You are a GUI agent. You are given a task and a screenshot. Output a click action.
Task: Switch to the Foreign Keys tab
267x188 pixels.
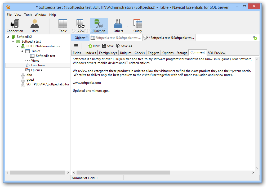point(108,53)
